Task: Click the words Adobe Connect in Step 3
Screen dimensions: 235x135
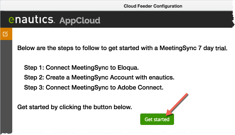Action: pos(140,87)
